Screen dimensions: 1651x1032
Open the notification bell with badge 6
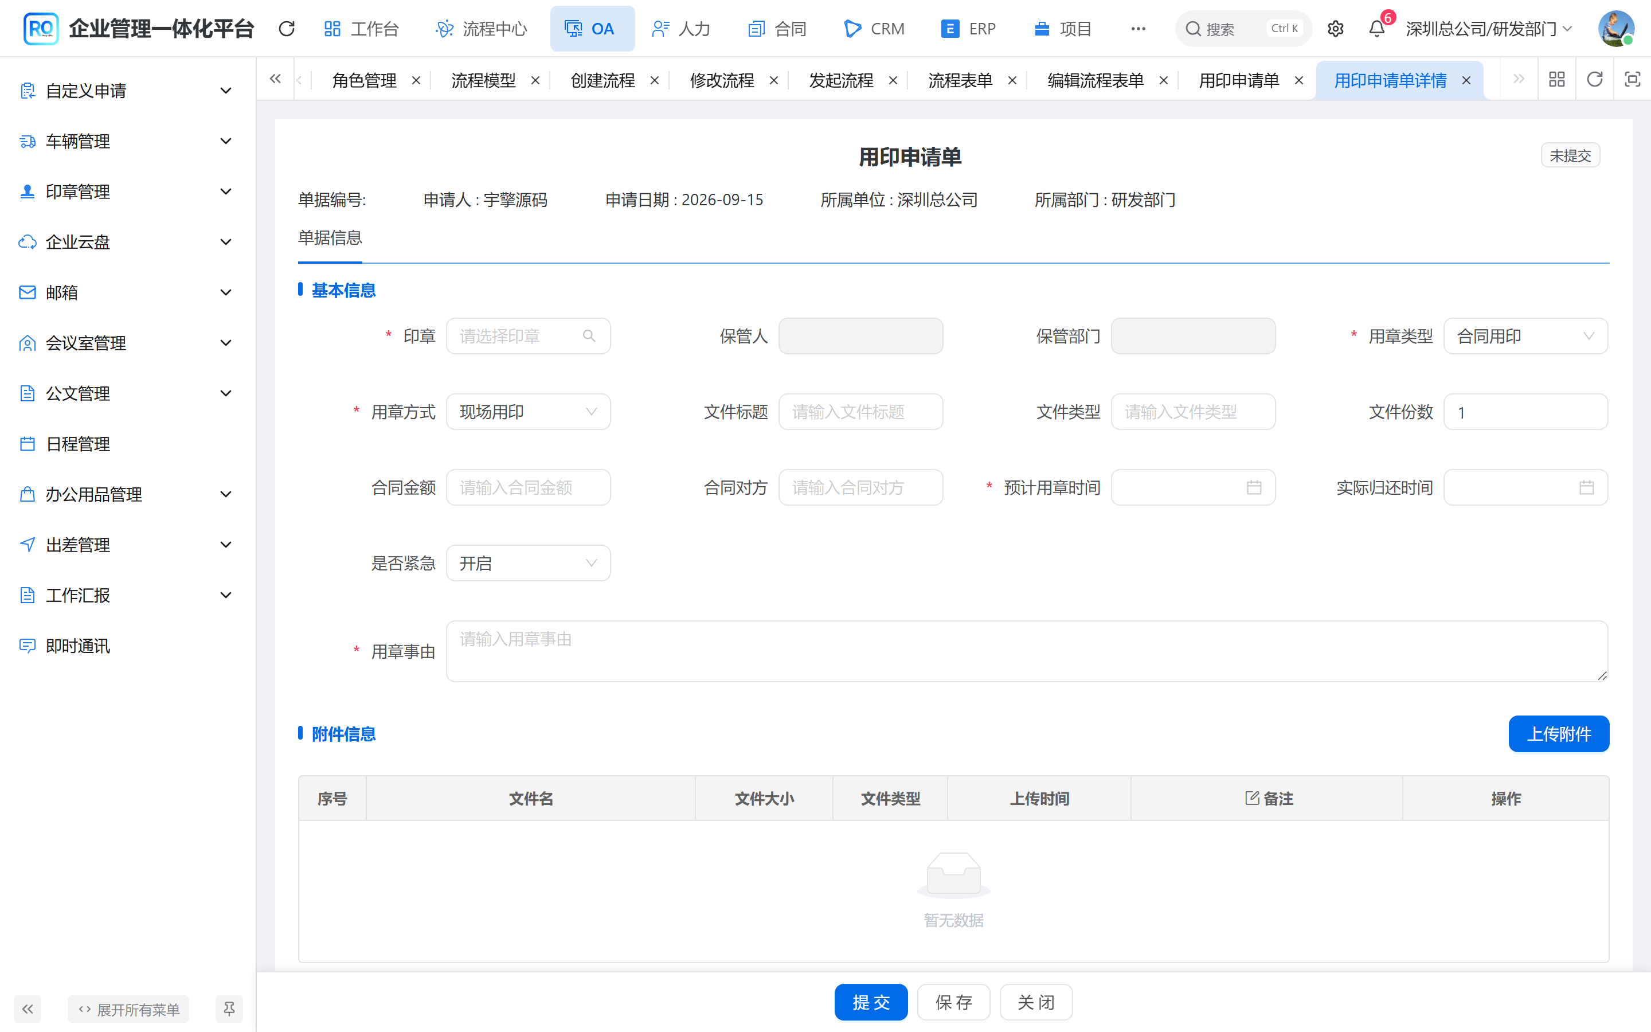(x=1377, y=29)
